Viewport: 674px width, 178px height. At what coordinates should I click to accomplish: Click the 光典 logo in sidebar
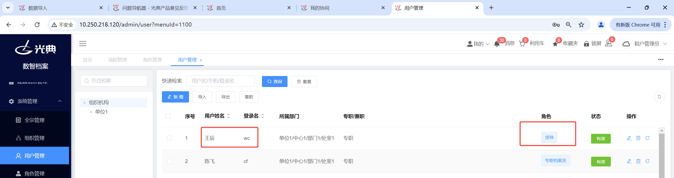36,47
